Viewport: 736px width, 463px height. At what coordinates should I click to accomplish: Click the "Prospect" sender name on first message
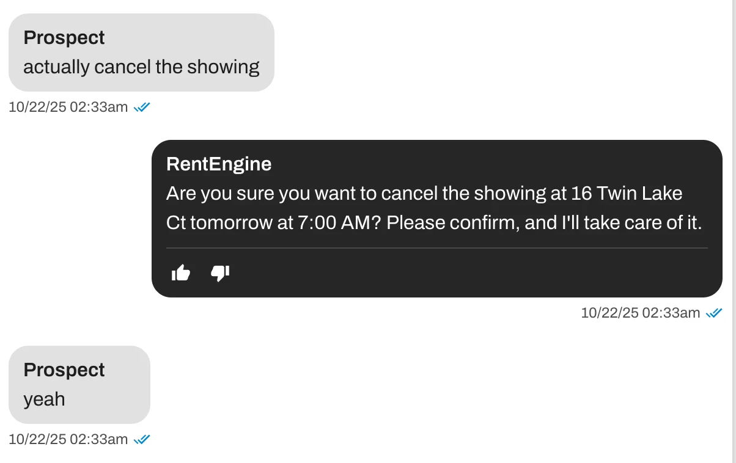64,38
